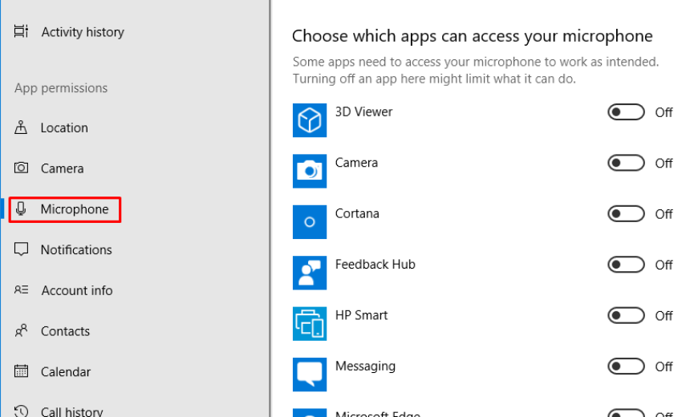Click the Notifications speech bubble icon

pos(21,249)
